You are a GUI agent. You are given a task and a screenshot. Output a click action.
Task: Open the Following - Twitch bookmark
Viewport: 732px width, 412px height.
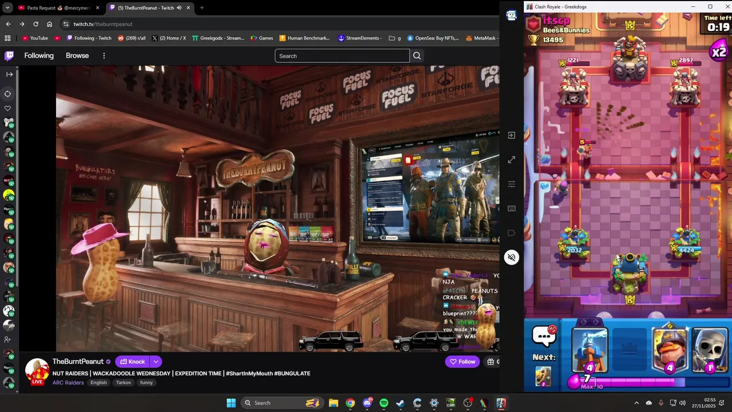click(89, 38)
